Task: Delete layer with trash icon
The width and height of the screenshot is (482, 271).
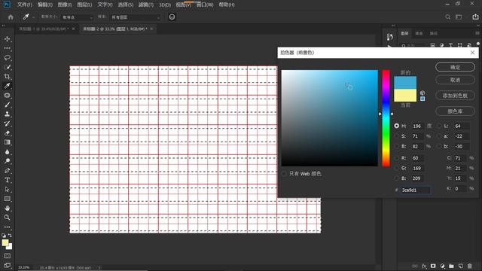Action: click(x=470, y=266)
